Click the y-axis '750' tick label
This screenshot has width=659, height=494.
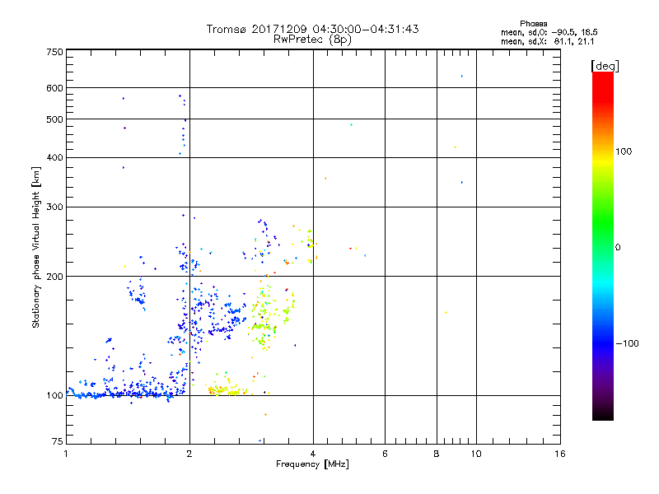(54, 52)
